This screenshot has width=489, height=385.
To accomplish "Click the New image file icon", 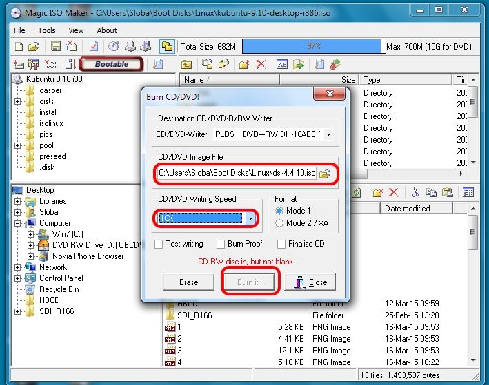I will tap(19, 46).
